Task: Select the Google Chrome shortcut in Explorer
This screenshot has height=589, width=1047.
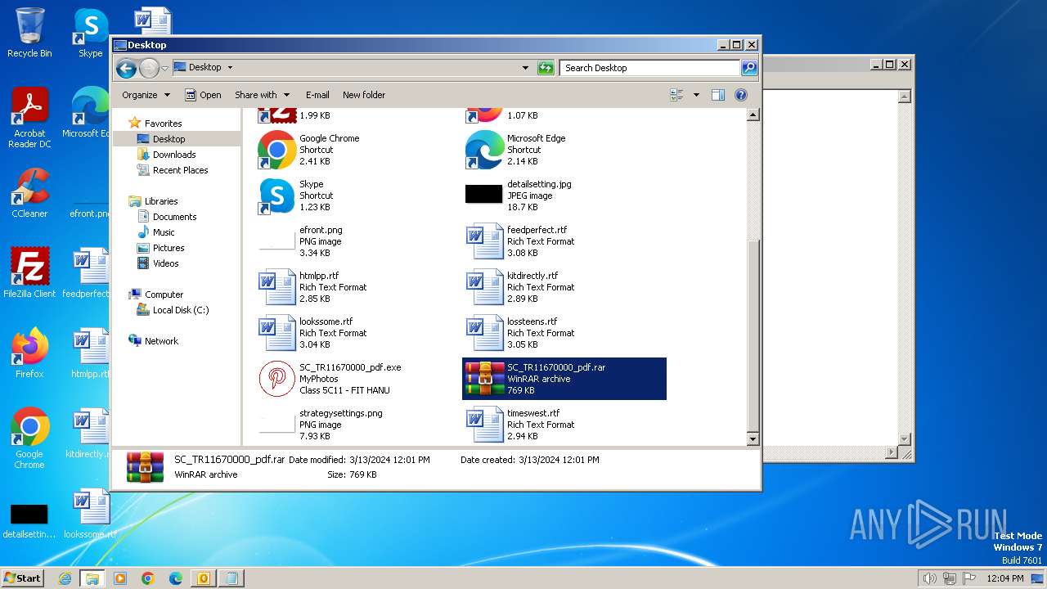Action: 276,150
